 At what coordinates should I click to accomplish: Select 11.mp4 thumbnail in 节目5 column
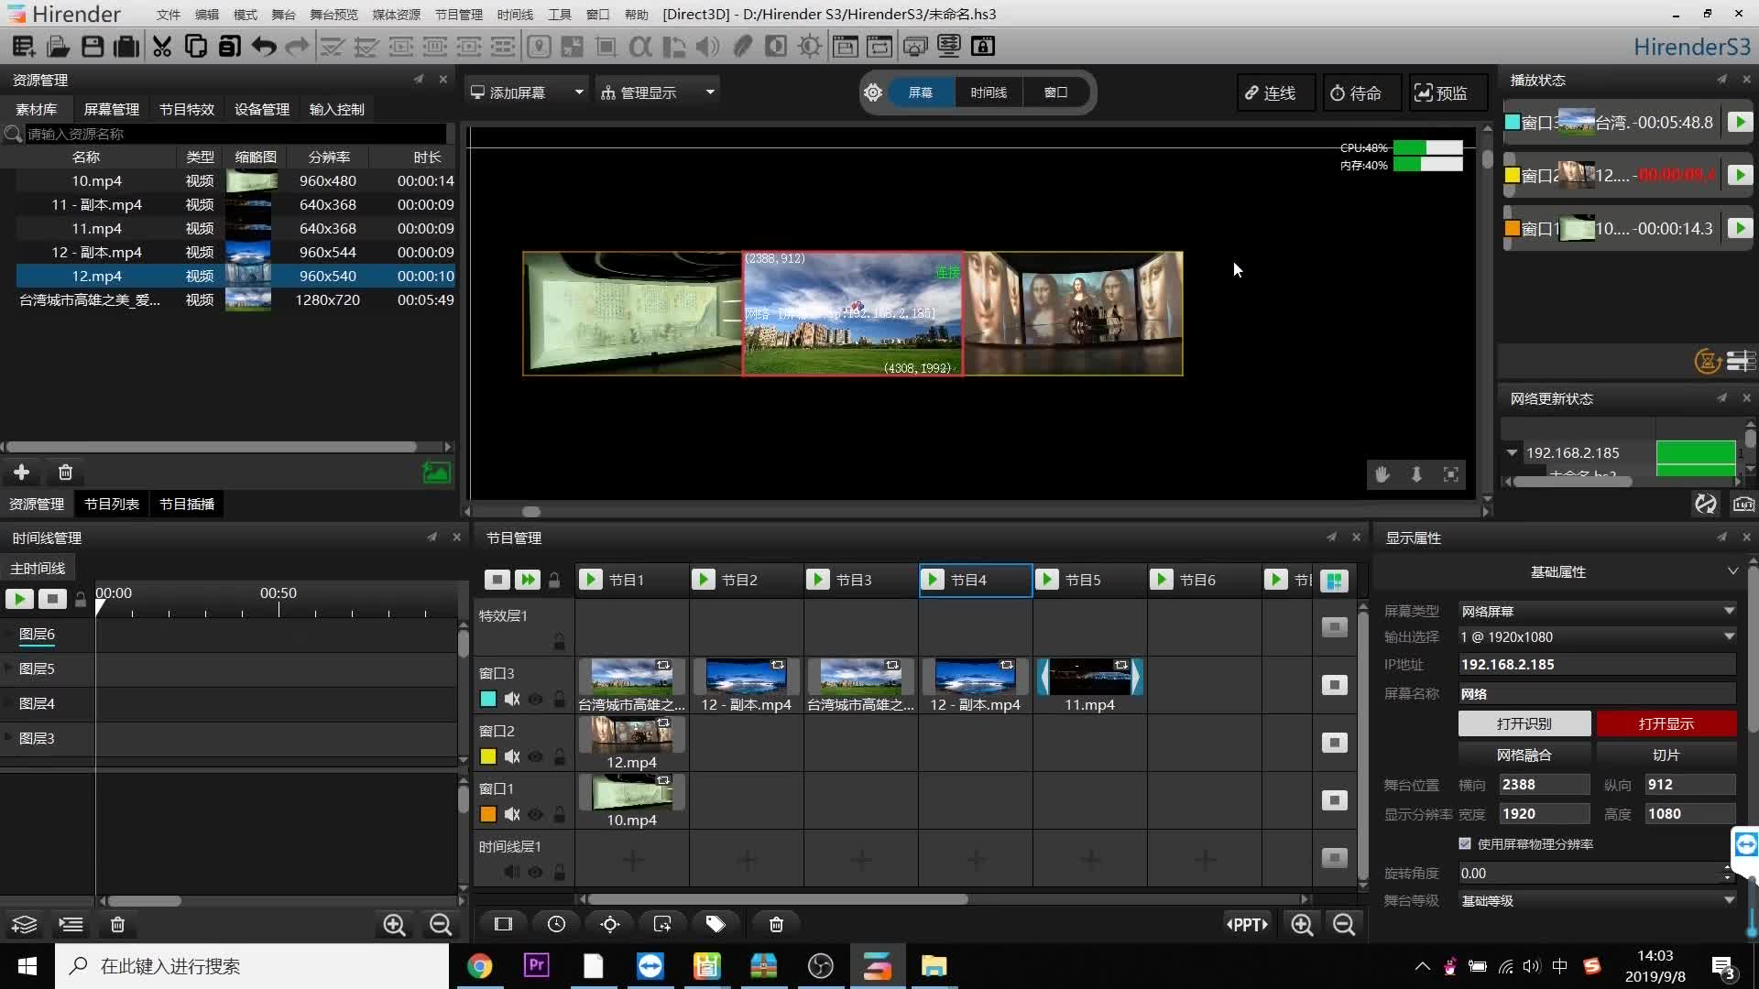[x=1089, y=678]
